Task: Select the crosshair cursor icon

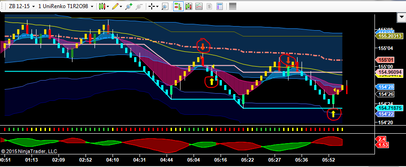Action: click(152, 6)
